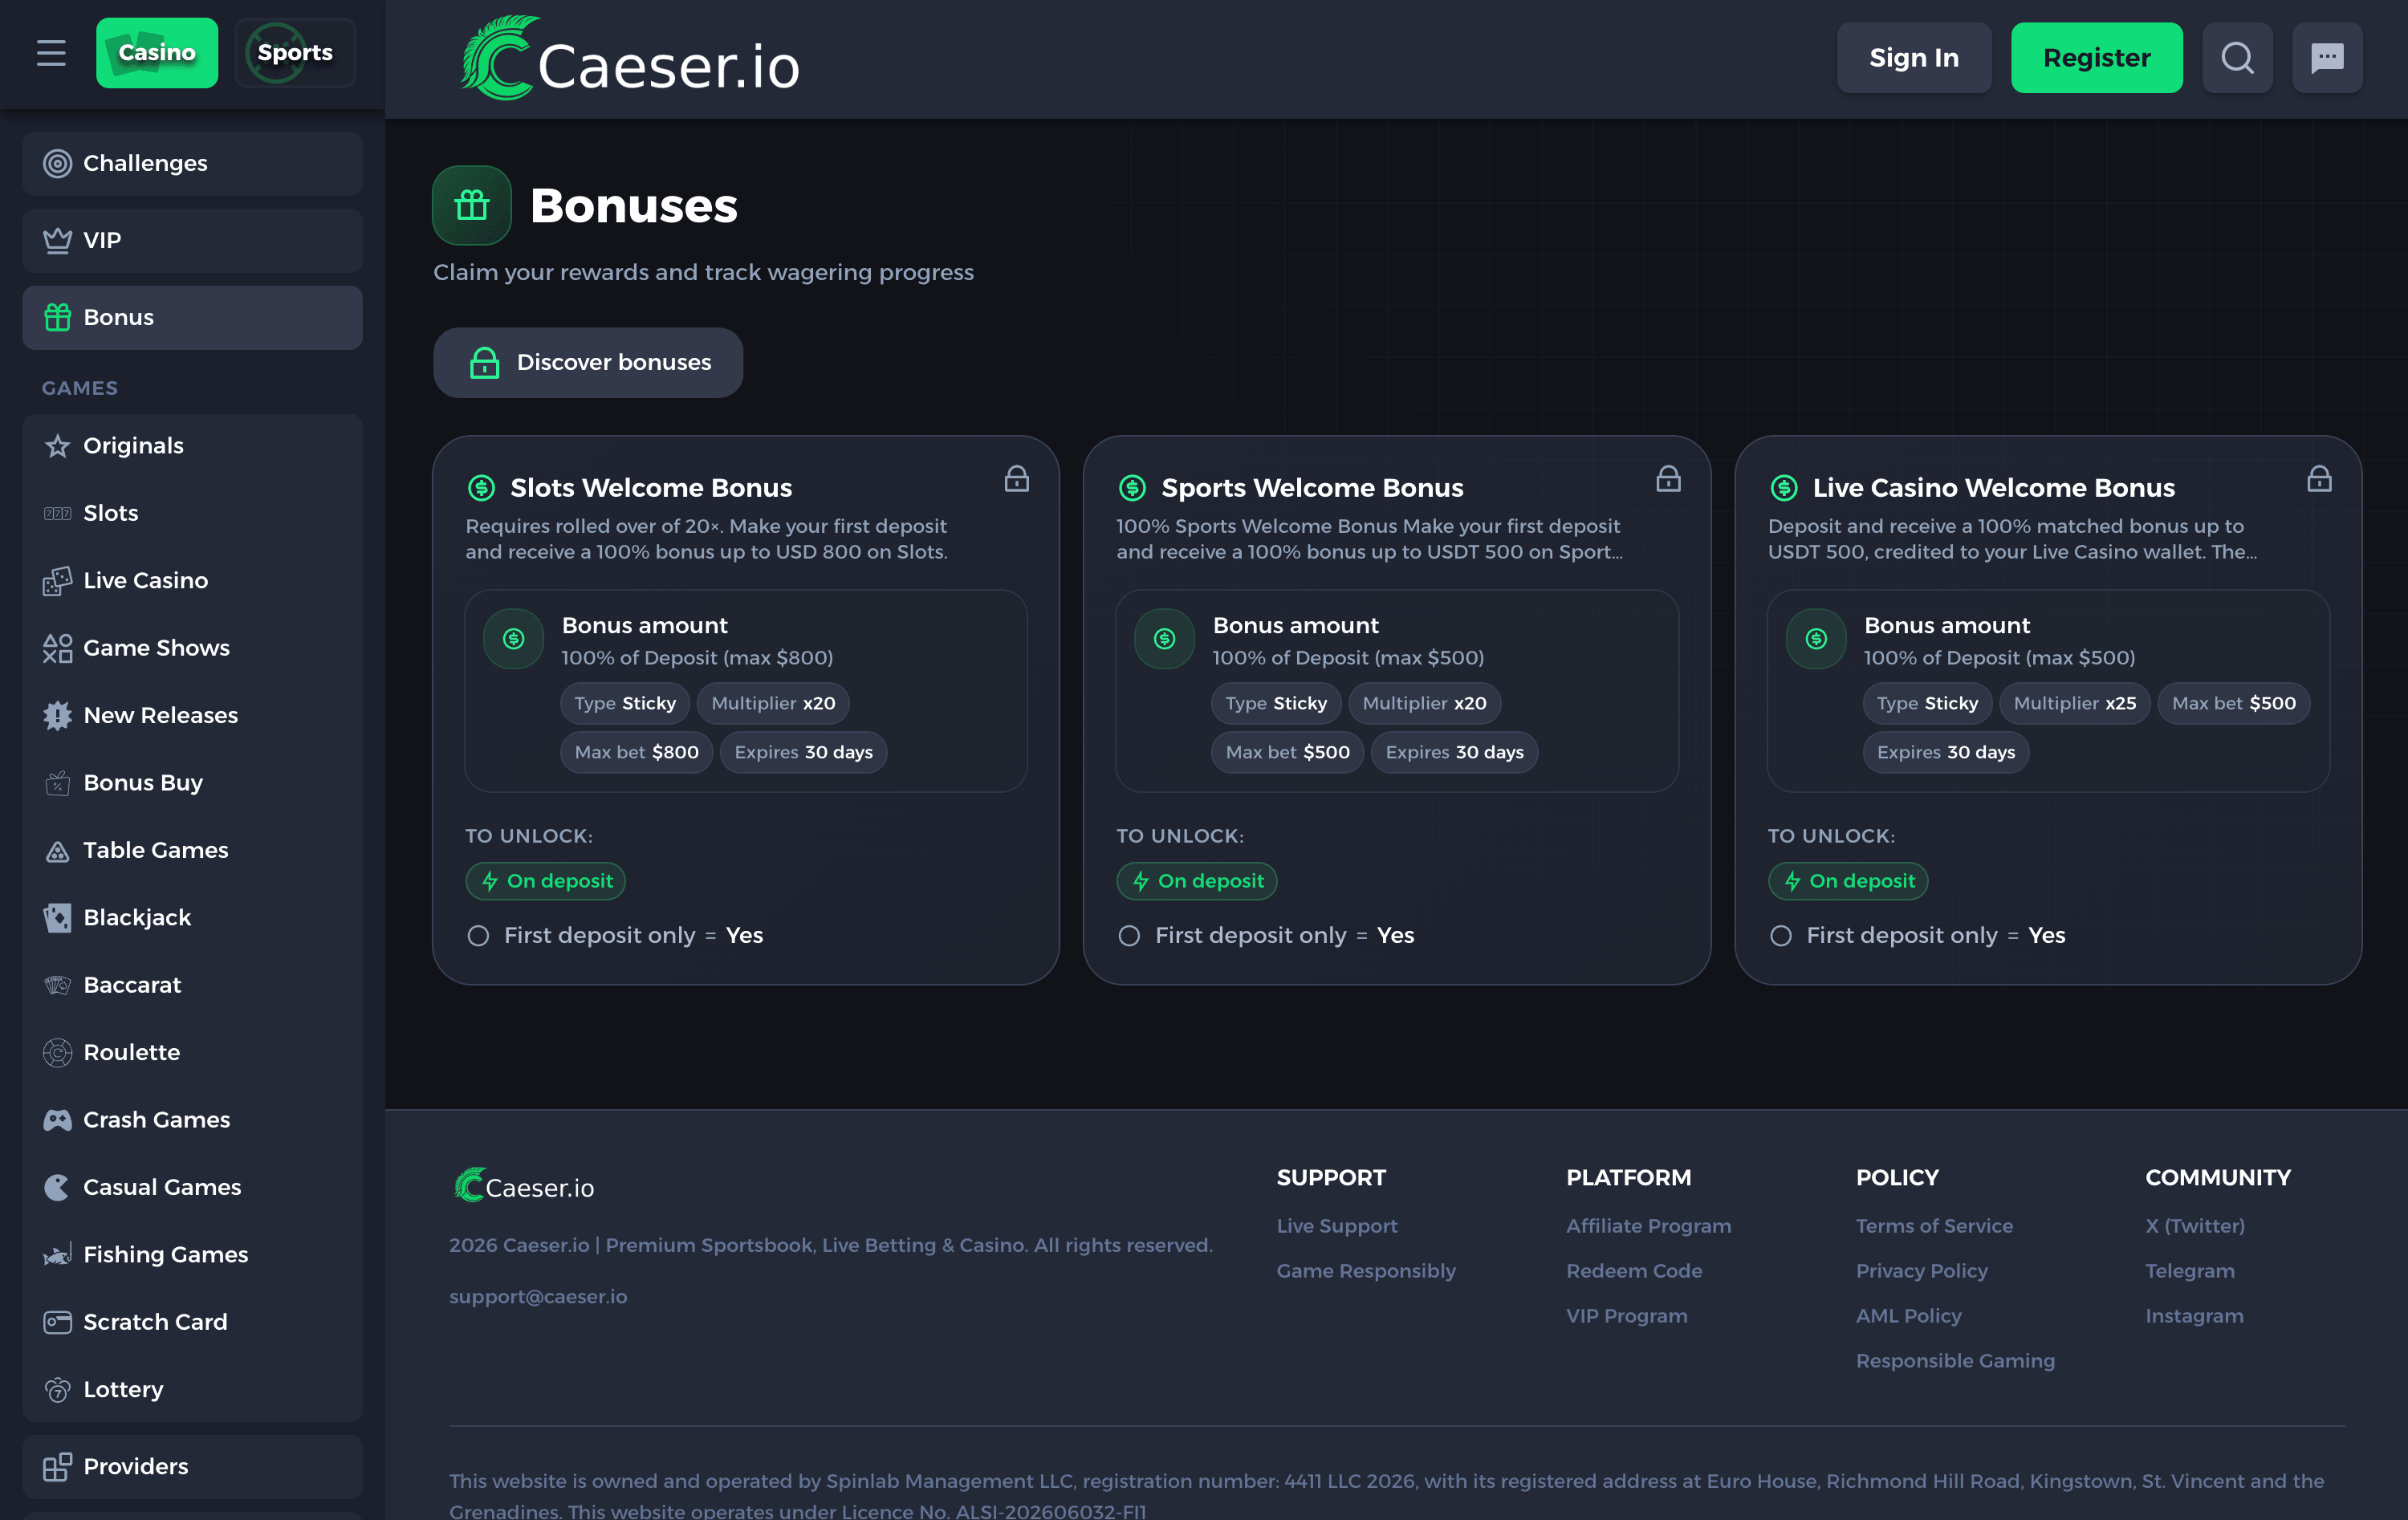Click the Table Games triangle icon
The height and width of the screenshot is (1520, 2408).
click(x=57, y=851)
